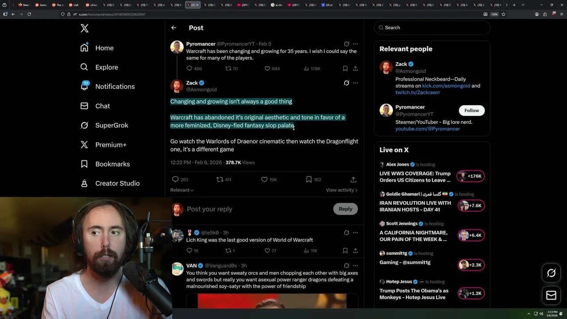Bookmark le5k0's reply
Viewport: 567px width, 319px height.
click(345, 251)
